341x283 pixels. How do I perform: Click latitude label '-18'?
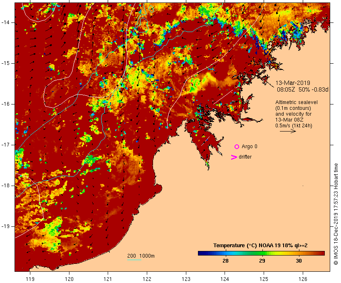click(x=5, y=186)
